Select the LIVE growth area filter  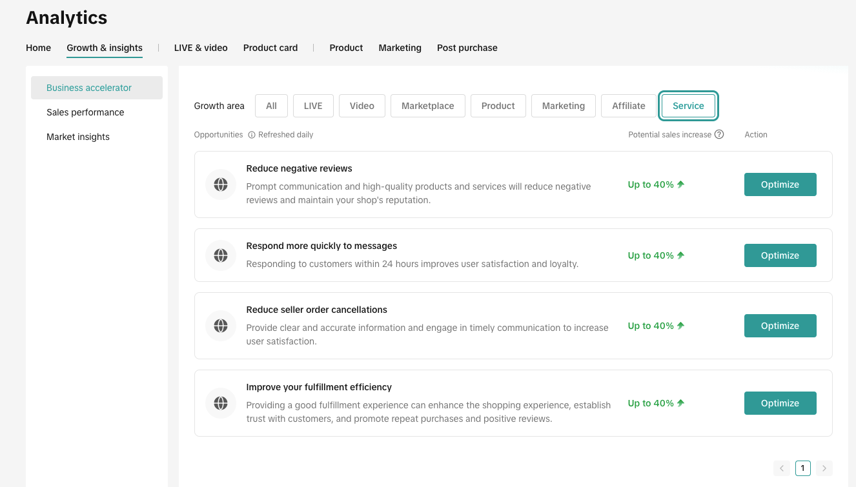[313, 106]
